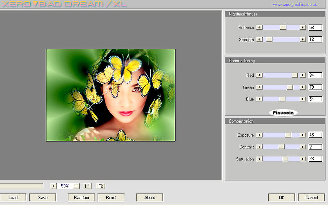Click the right arrow of the Softness slider
The width and height of the screenshot is (328, 205).
303,27
